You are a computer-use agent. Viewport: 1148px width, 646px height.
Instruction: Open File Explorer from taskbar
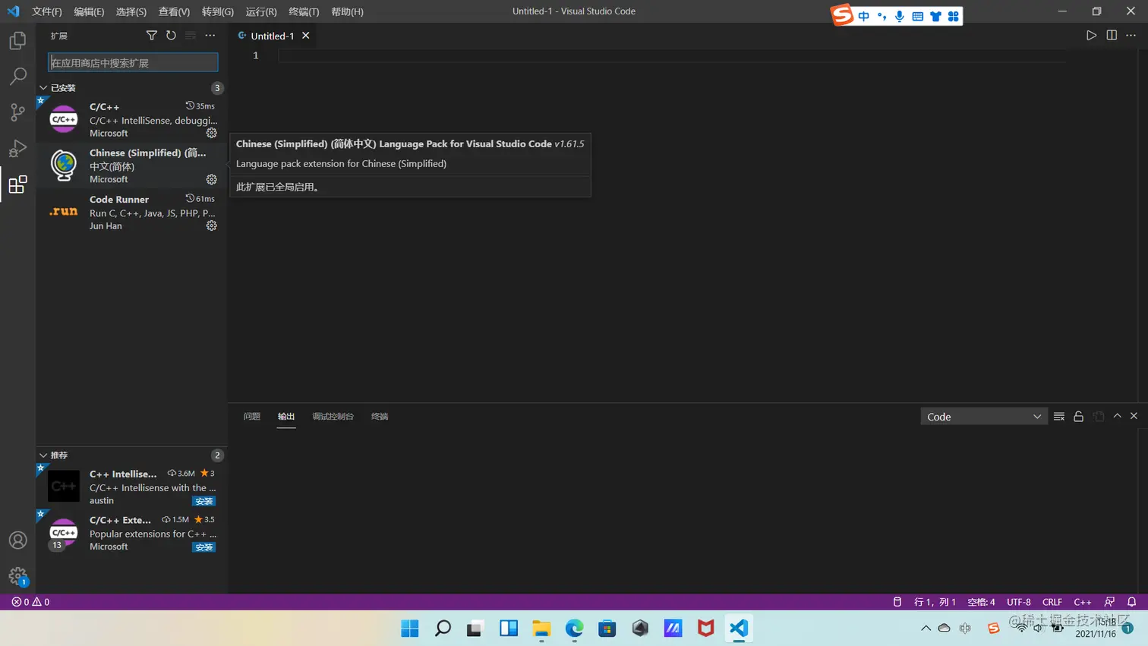[541, 628]
